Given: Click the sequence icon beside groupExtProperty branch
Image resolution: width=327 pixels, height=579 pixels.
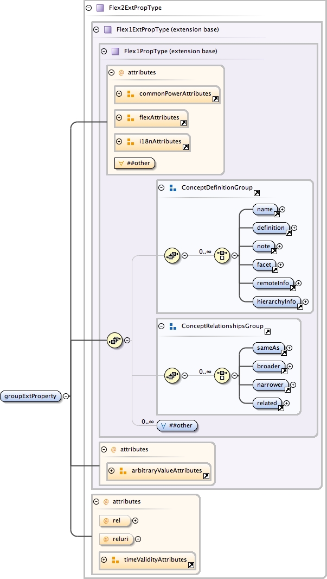Looking at the screenshot, I should (114, 341).
